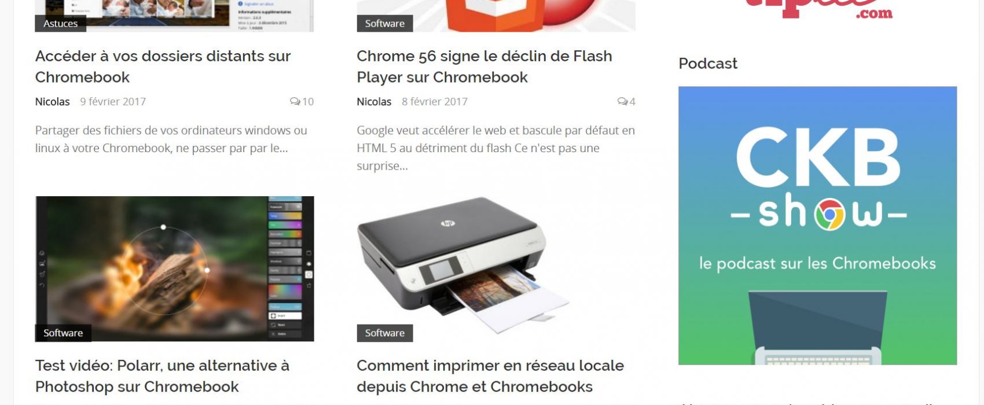Open the HP printer thumbnail image

496,268
